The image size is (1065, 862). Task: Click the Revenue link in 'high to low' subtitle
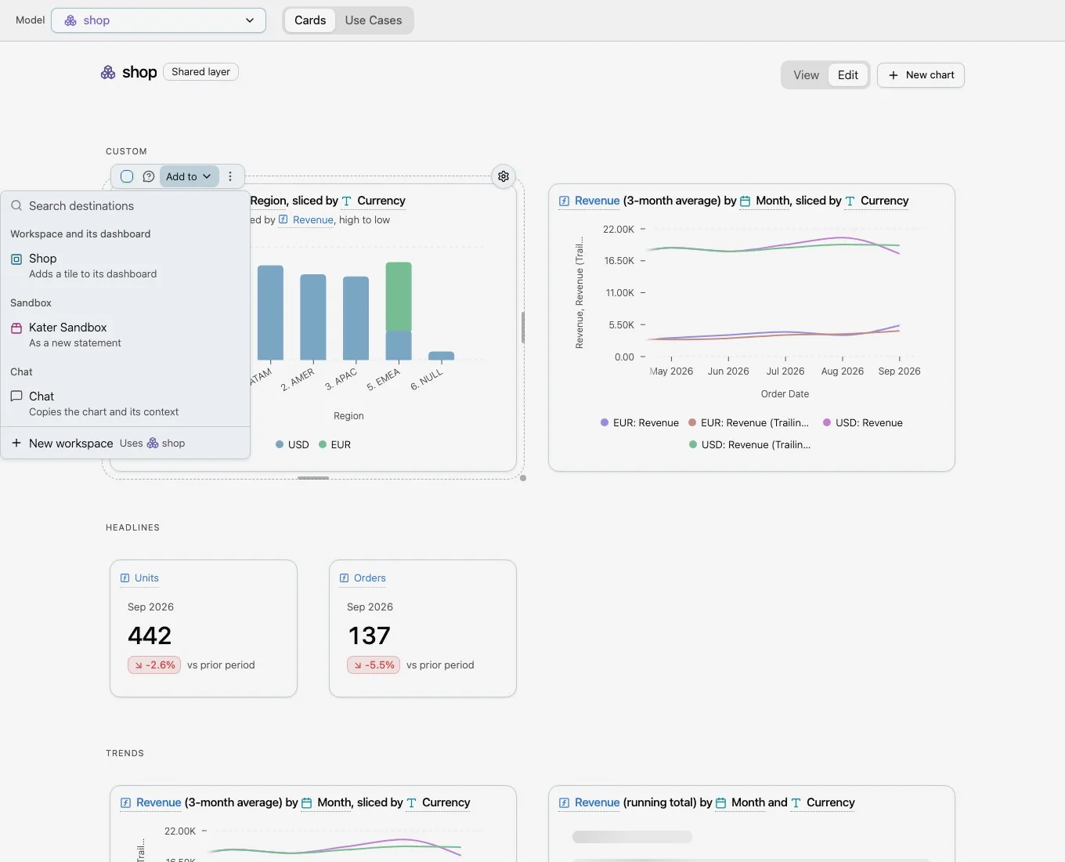pyautogui.click(x=313, y=220)
